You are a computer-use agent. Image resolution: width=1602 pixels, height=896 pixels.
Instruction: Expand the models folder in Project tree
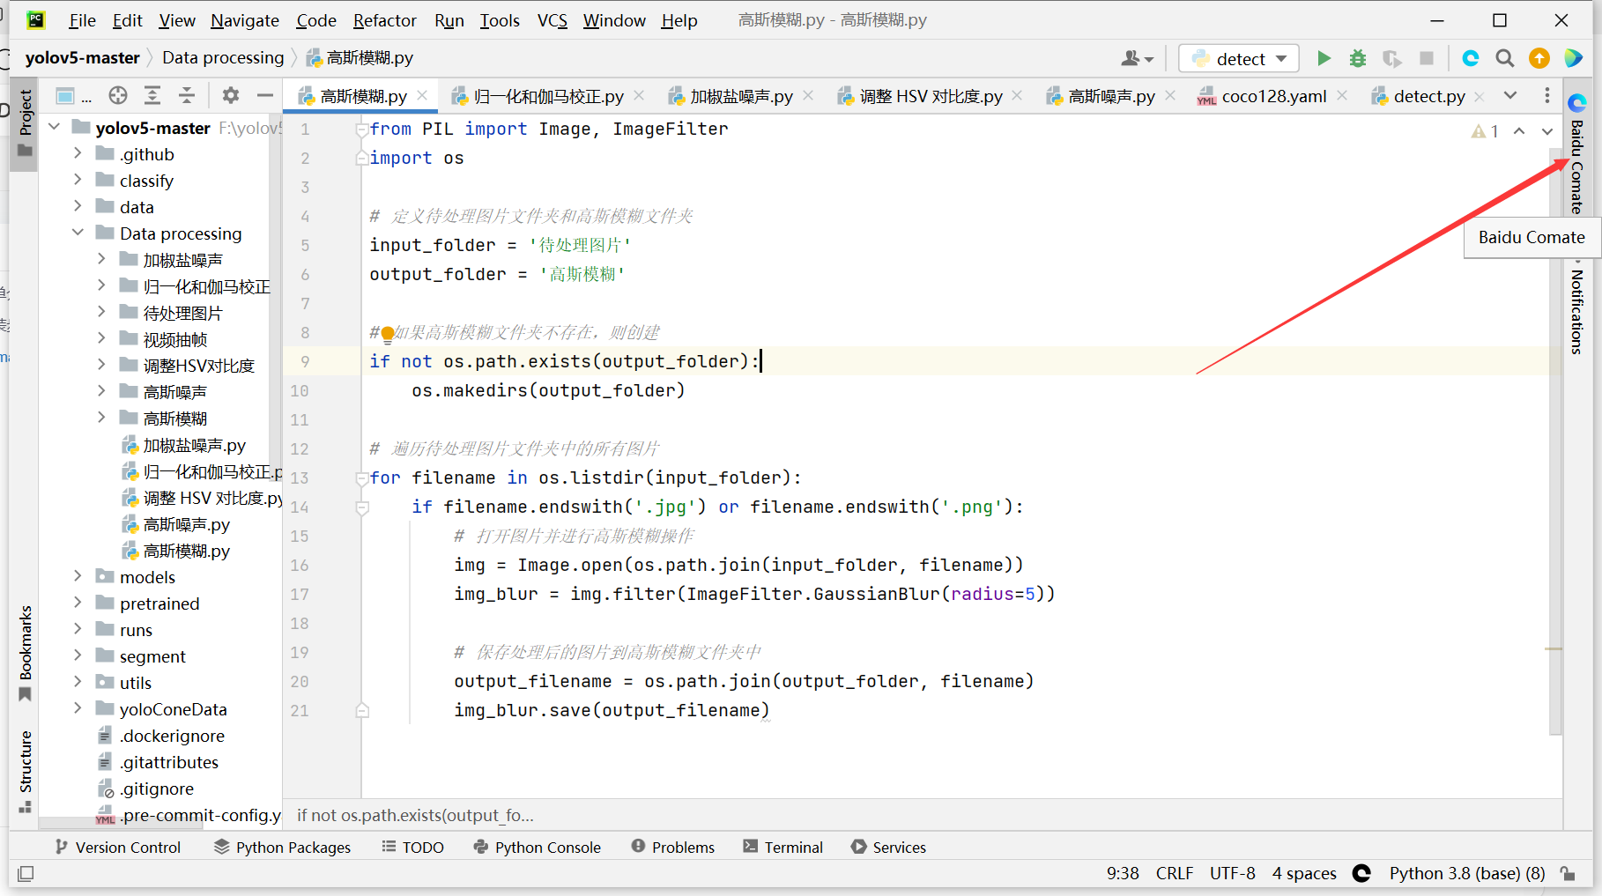[x=78, y=576]
